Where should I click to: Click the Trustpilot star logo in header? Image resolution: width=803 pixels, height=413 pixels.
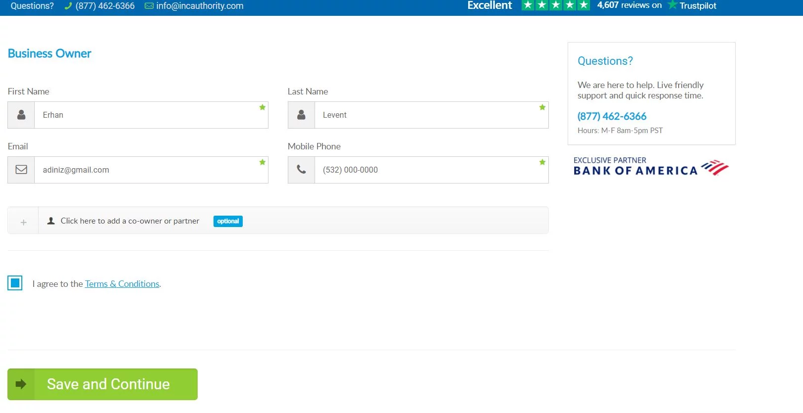[x=672, y=5]
